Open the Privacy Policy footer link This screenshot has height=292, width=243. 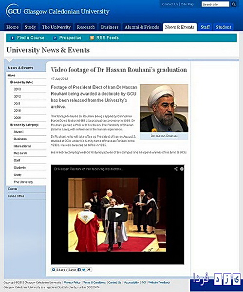(x=72, y=282)
